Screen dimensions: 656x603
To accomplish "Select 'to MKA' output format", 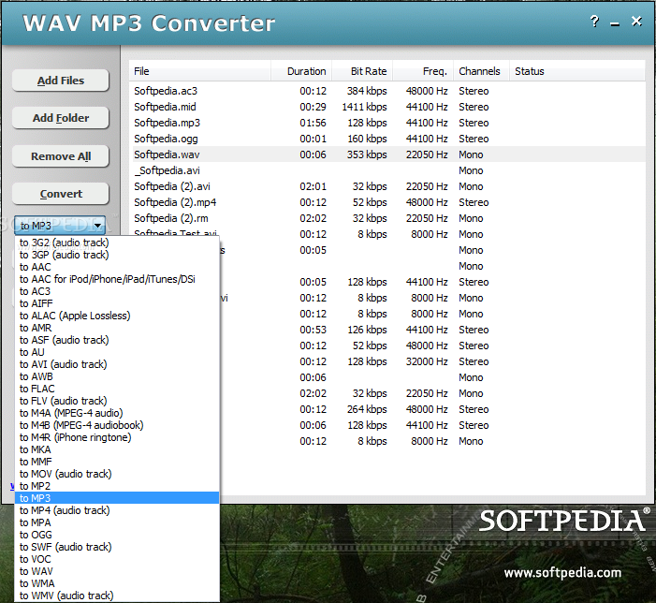I will point(117,449).
